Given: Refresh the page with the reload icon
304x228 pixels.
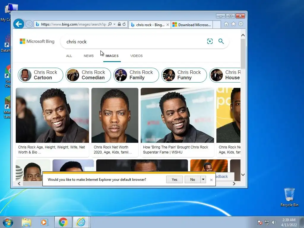Looking at the screenshot, I should click(x=124, y=24).
